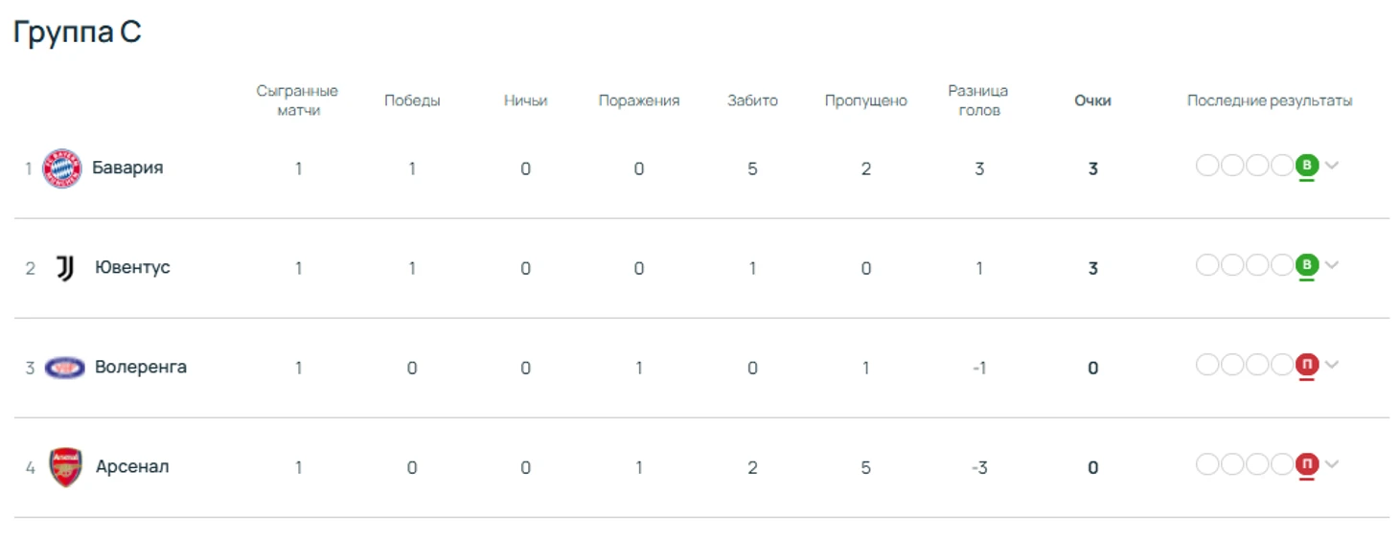Sort by the Очки column header
The image size is (1399, 538).
point(1092,101)
